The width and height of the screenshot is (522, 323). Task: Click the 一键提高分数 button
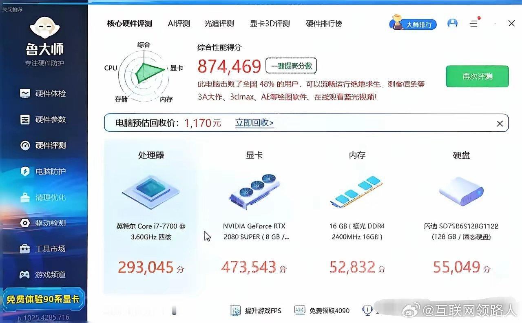pos(291,66)
